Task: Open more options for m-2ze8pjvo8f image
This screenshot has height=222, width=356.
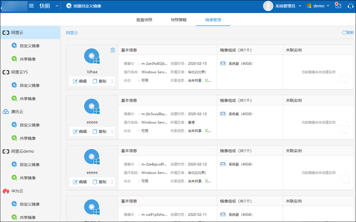Action: pos(112,182)
